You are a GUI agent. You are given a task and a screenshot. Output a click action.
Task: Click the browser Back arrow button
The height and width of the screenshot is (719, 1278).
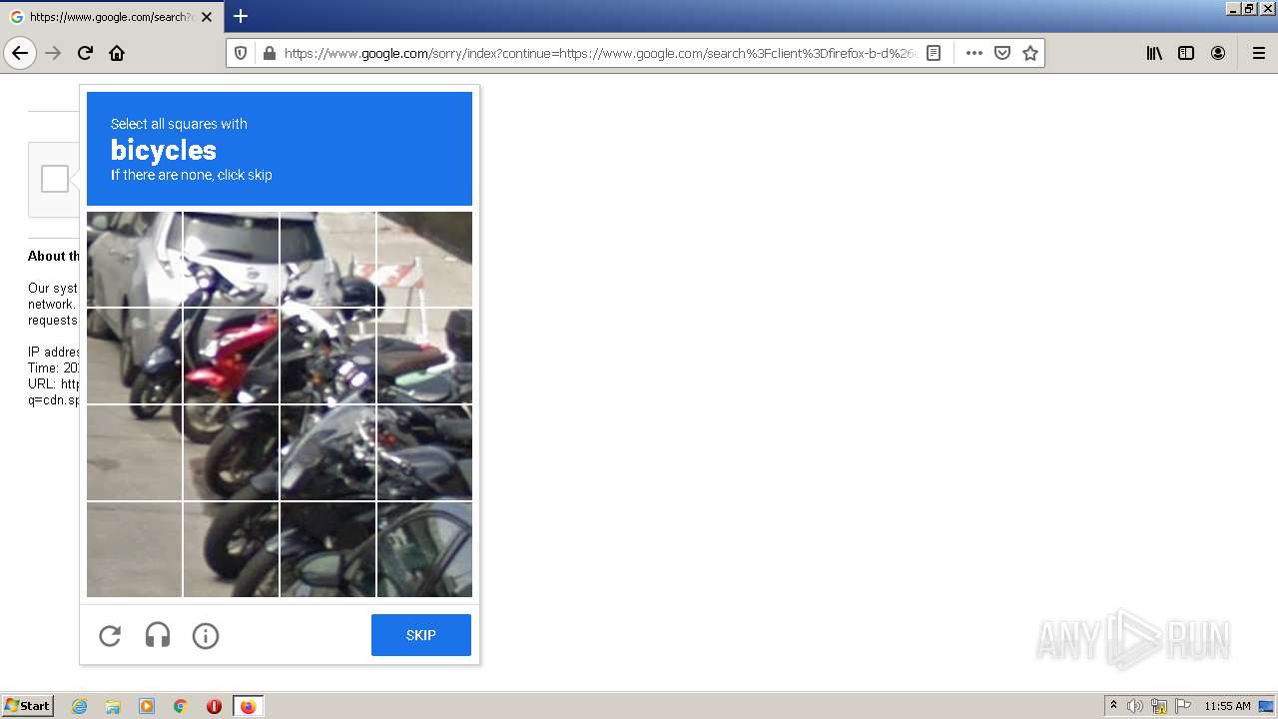(x=20, y=53)
